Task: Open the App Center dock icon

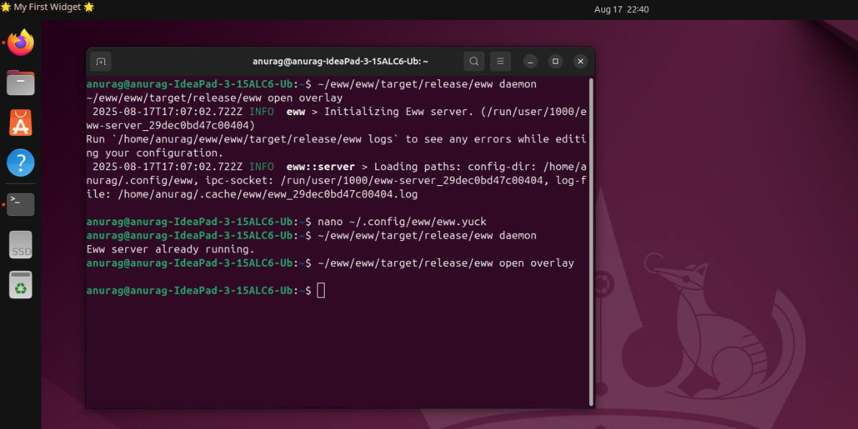Action: tap(21, 123)
